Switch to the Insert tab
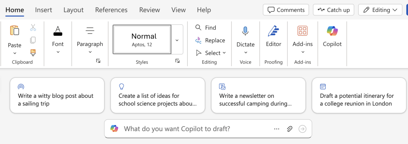 [x=44, y=10]
